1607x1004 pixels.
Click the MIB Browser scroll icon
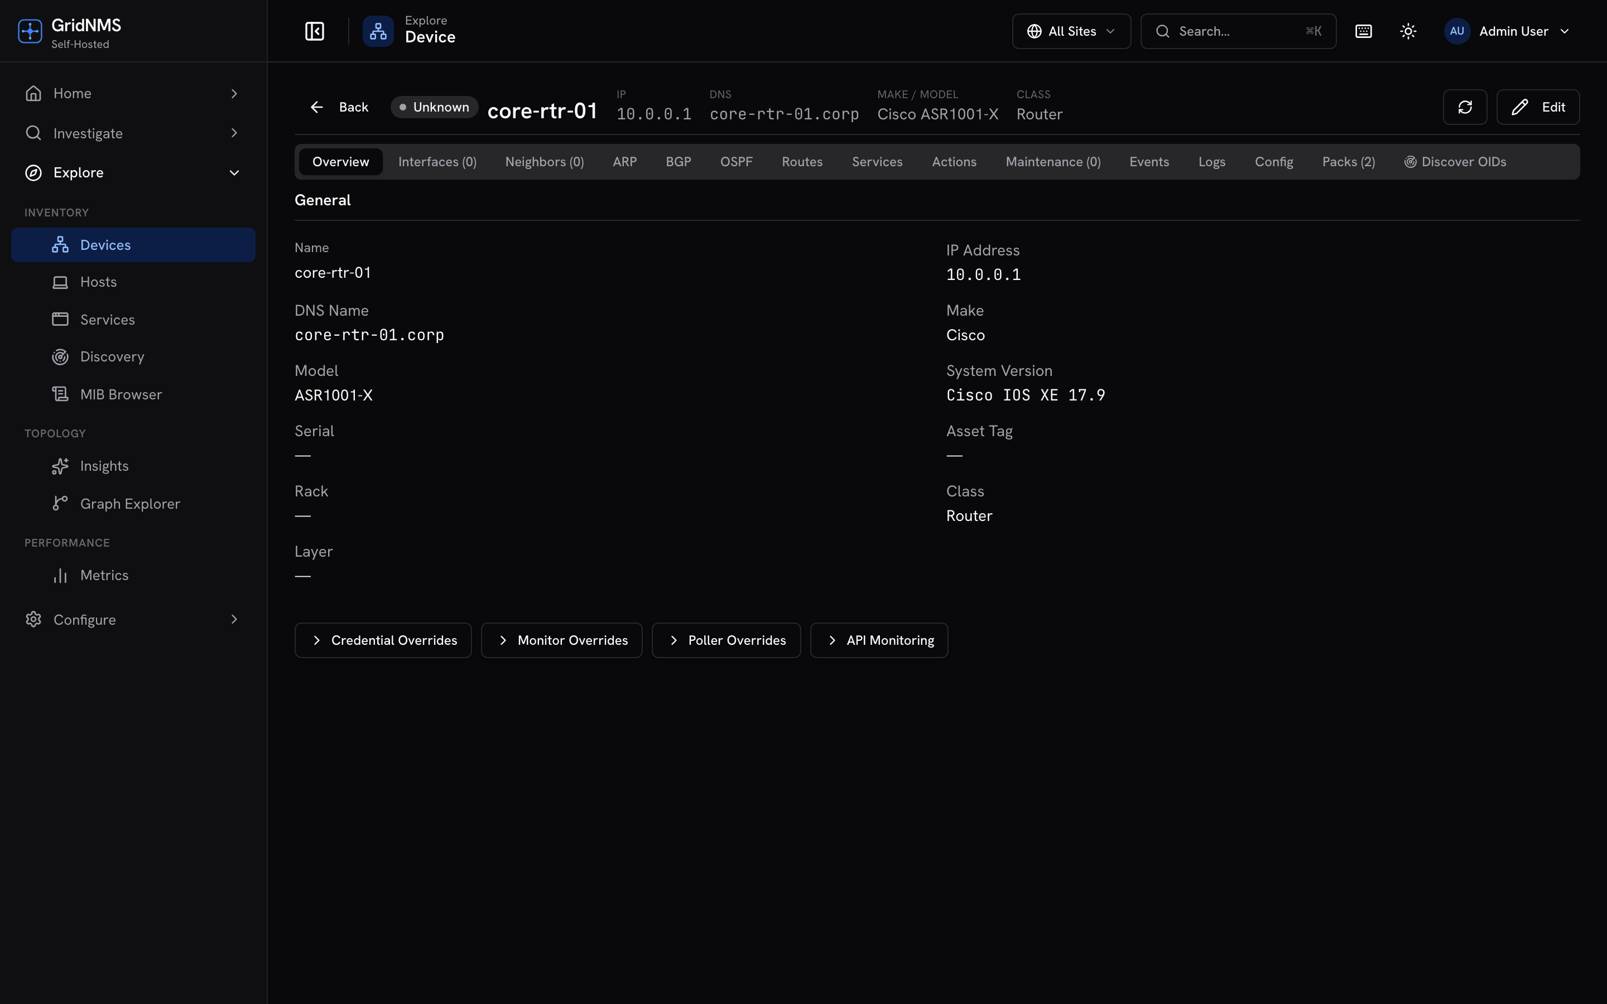point(60,394)
